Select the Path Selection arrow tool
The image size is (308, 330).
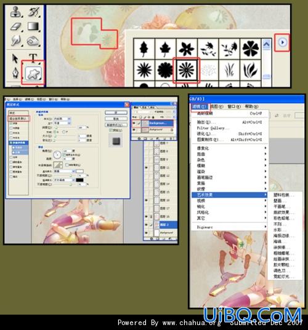(x=15, y=58)
